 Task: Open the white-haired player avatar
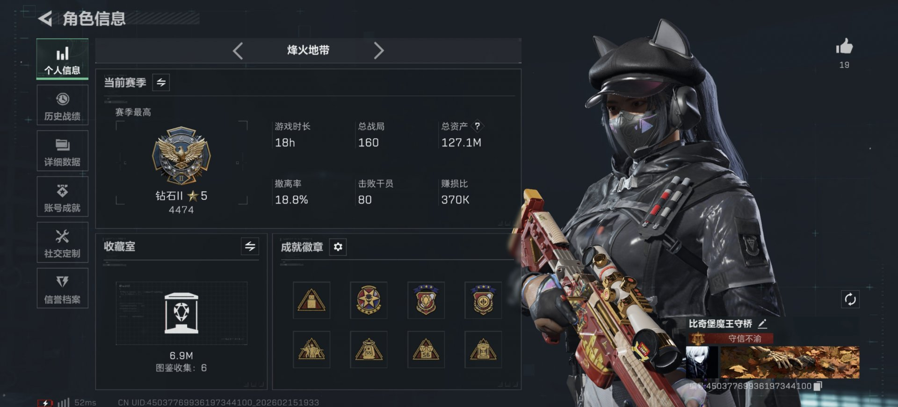point(702,362)
